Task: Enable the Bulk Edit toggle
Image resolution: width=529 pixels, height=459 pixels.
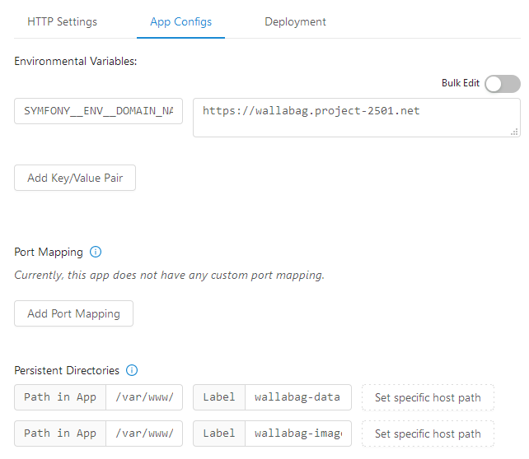Action: [x=502, y=84]
